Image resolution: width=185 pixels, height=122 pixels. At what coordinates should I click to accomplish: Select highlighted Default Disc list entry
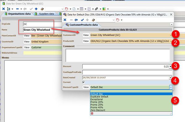131,94
